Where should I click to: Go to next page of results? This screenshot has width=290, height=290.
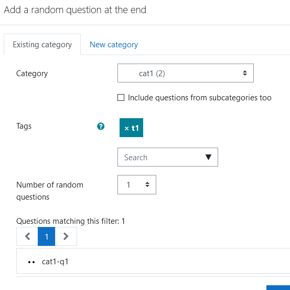[x=66, y=236]
